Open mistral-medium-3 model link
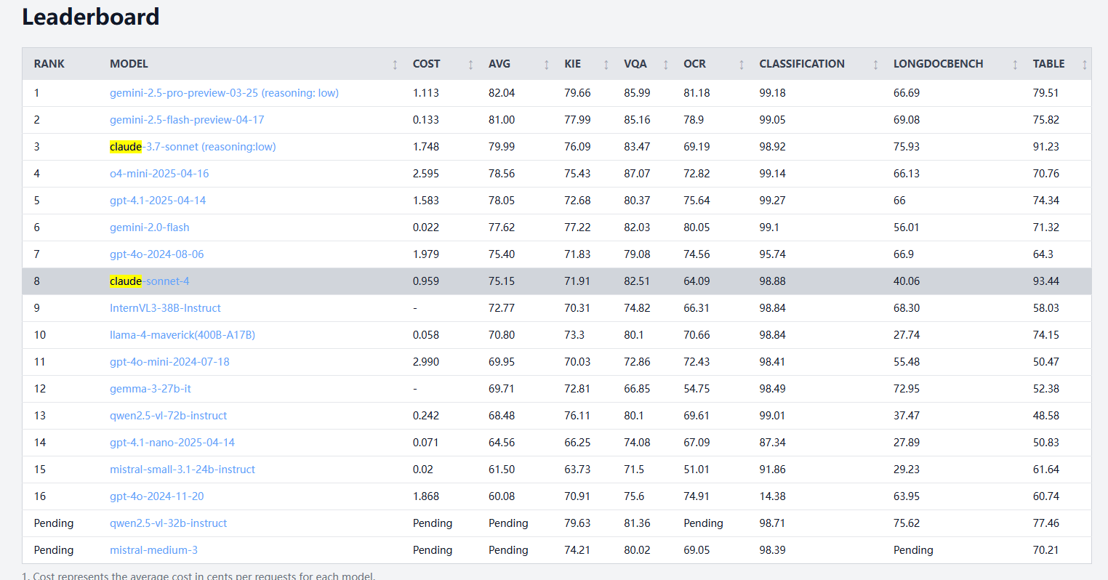This screenshot has width=1108, height=580. click(x=153, y=550)
